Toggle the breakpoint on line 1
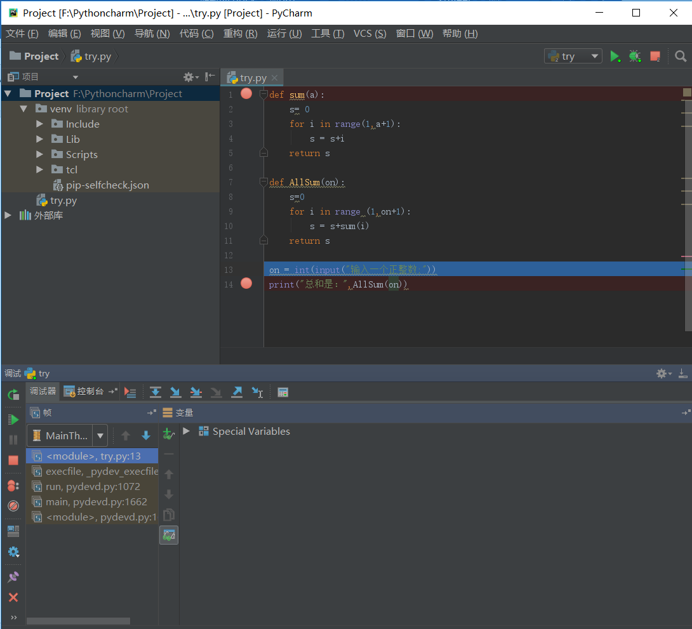 246,94
